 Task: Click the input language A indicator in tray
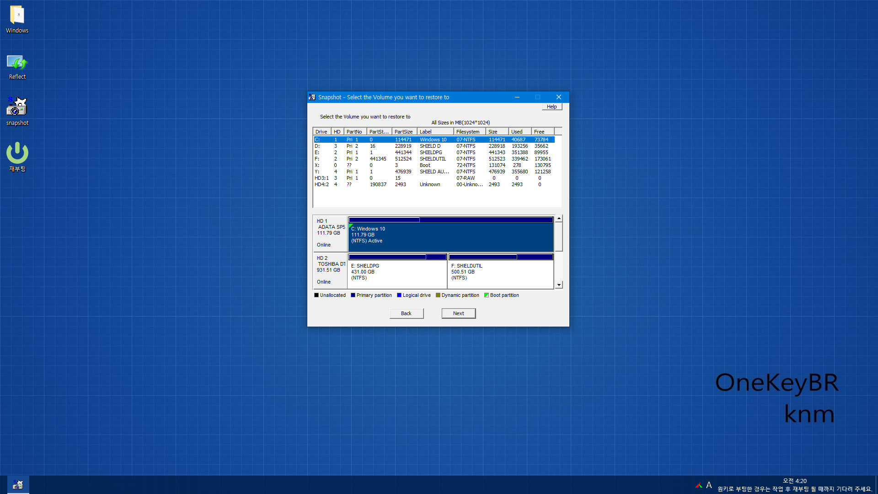point(709,485)
